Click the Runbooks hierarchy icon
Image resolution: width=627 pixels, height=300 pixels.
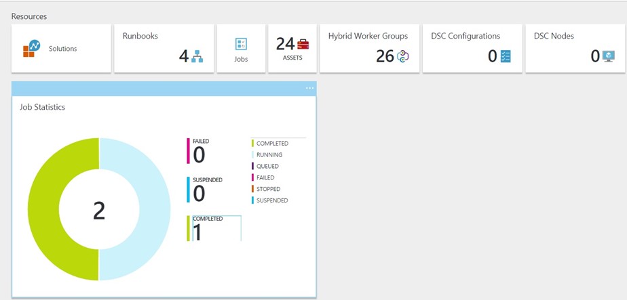coord(197,56)
